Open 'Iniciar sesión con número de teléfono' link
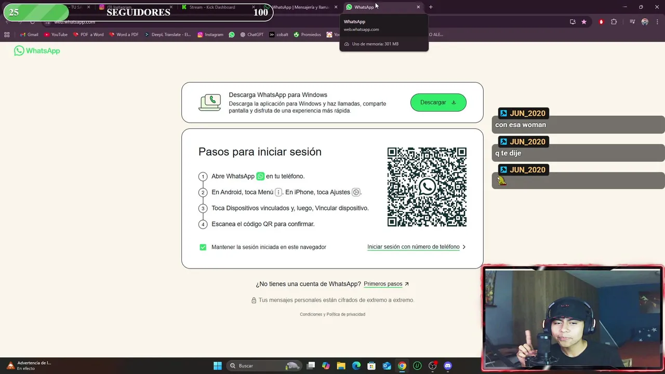The height and width of the screenshot is (374, 665). pos(416,247)
